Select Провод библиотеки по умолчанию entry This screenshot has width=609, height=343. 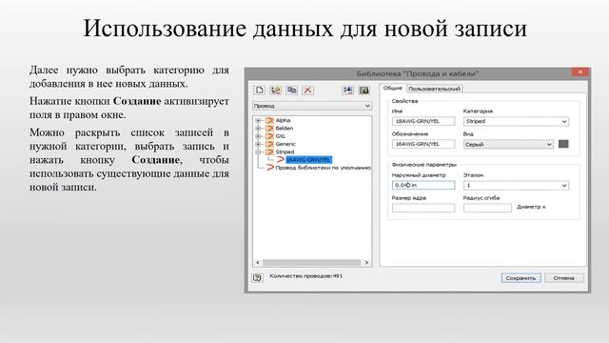tap(324, 168)
